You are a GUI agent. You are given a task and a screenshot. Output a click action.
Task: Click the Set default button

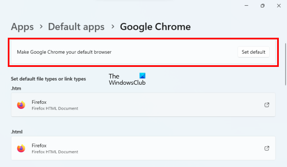pyautogui.click(x=253, y=52)
